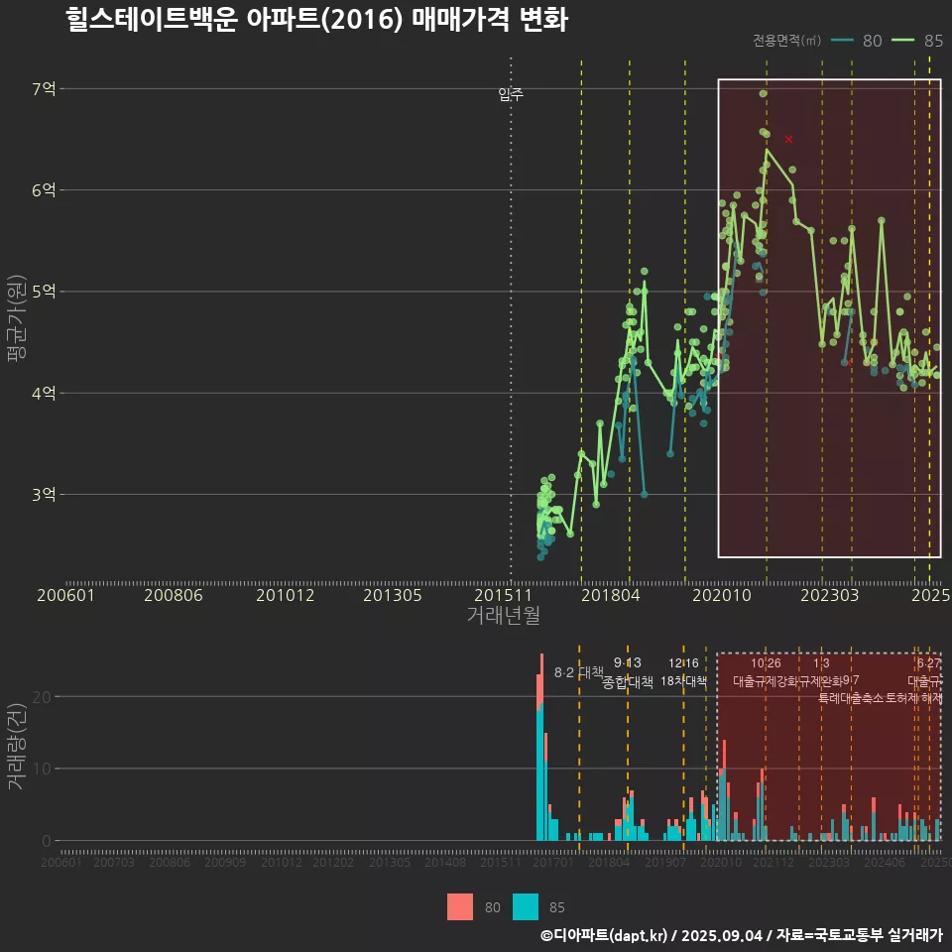Click the 7억 y-axis label
The image size is (952, 952).
tap(44, 88)
